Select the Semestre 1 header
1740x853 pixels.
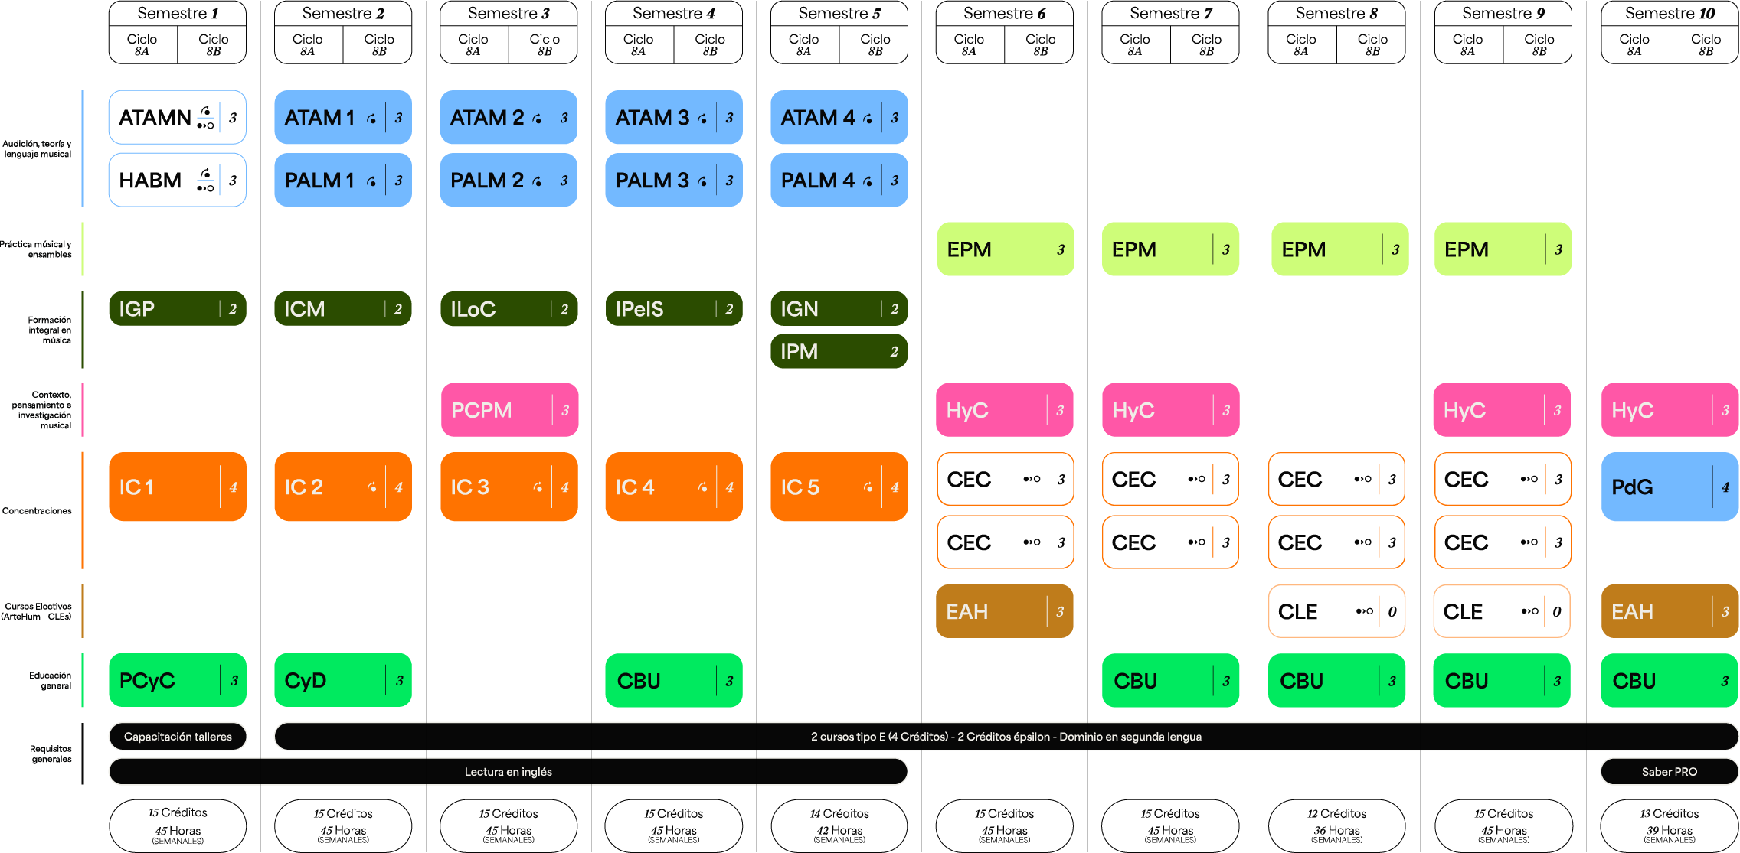point(178,13)
